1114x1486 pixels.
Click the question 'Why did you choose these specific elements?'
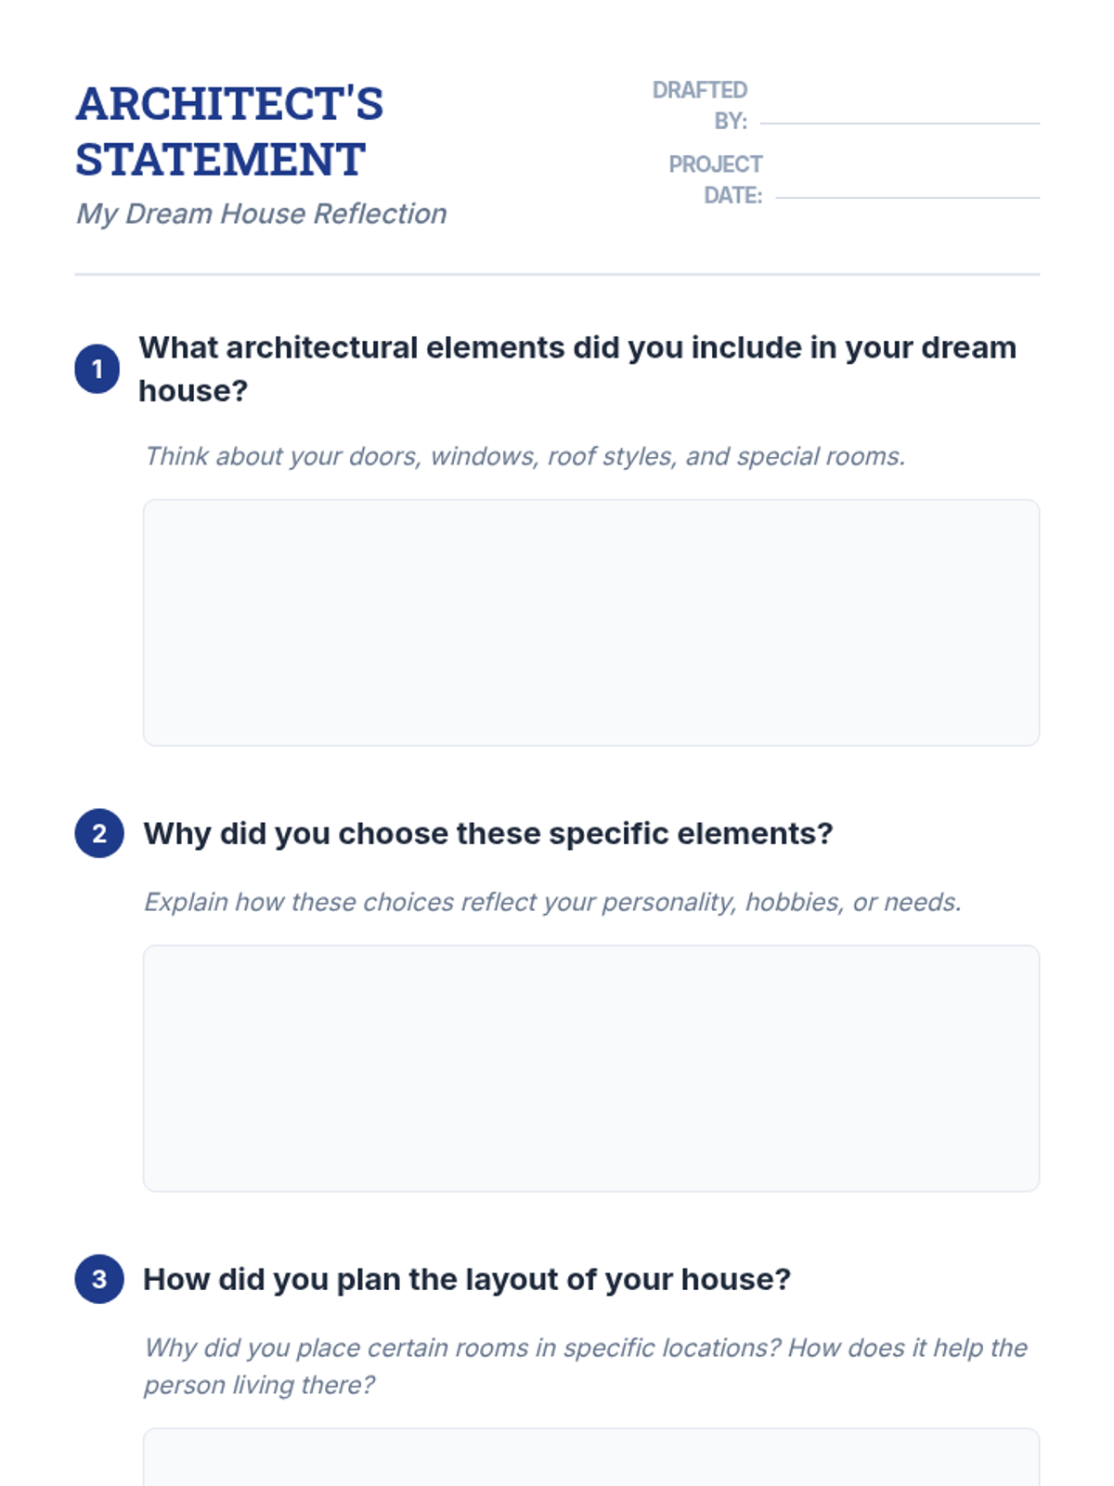point(488,833)
